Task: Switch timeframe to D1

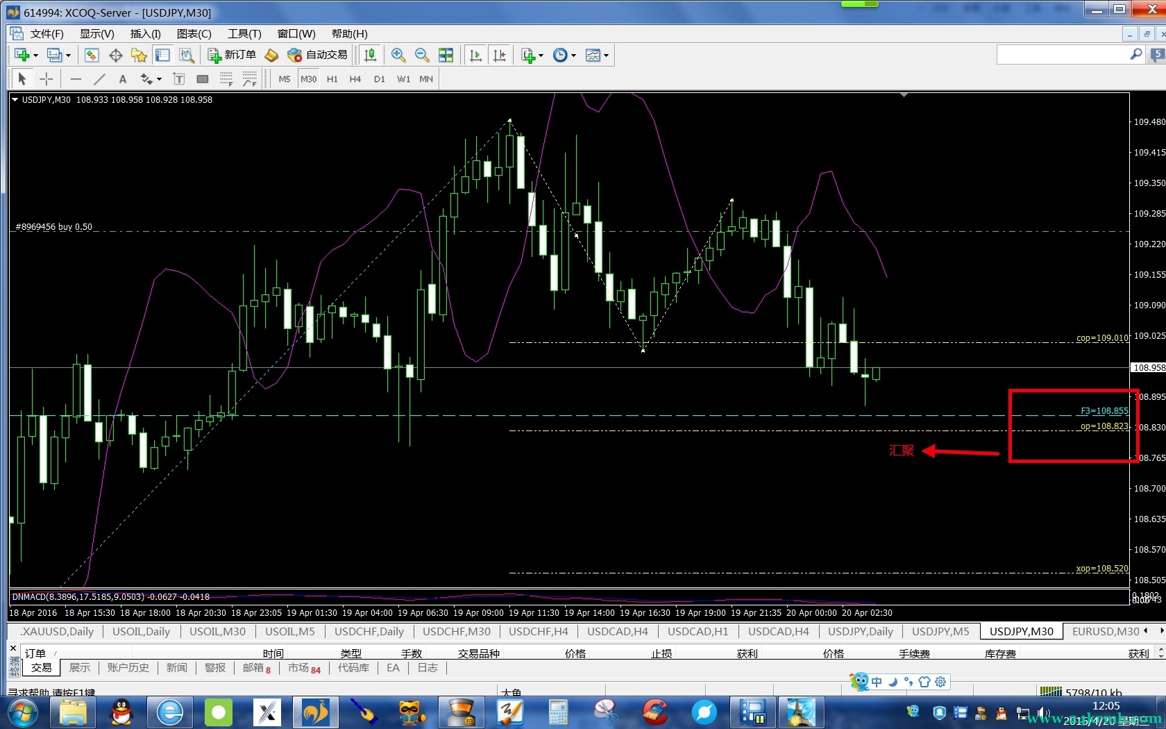Action: point(379,79)
